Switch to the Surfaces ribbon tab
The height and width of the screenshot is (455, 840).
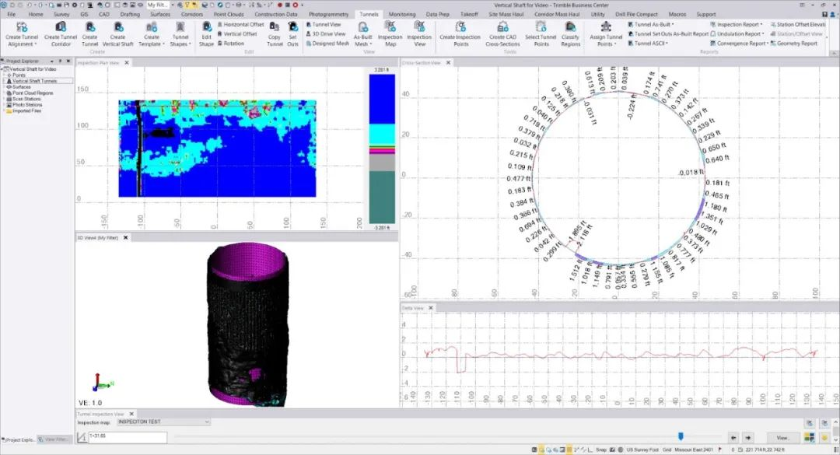pos(159,15)
